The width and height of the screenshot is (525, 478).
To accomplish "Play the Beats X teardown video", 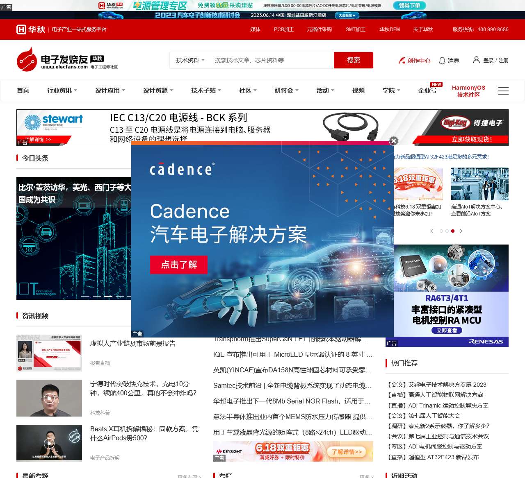I will [x=49, y=443].
